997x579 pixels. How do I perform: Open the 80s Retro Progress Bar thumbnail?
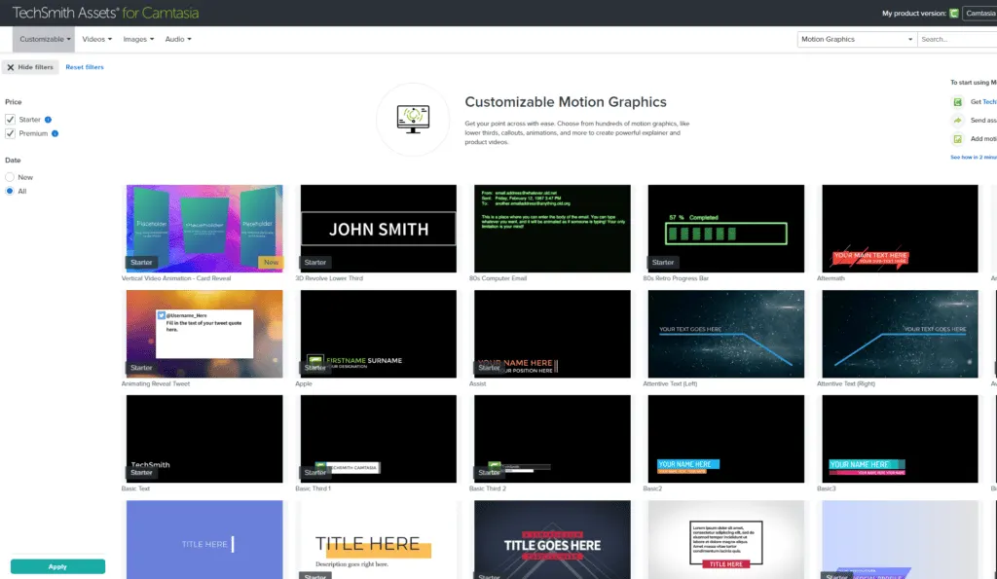(726, 228)
